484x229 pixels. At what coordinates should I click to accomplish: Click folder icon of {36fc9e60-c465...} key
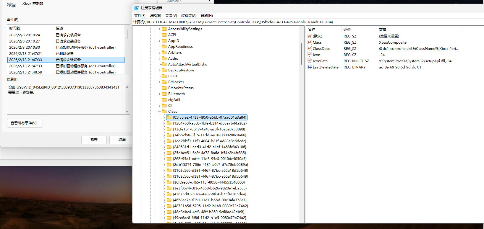169,182
